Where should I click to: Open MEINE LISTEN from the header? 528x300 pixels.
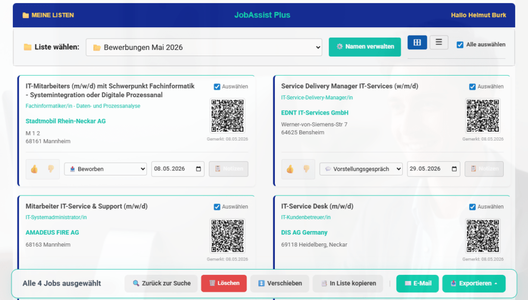48,15
